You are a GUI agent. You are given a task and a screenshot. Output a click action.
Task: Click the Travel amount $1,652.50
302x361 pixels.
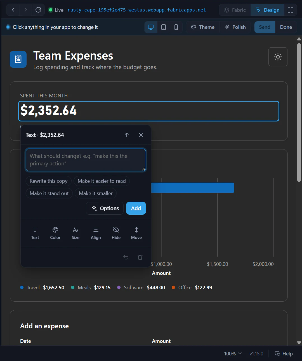[x=54, y=288]
